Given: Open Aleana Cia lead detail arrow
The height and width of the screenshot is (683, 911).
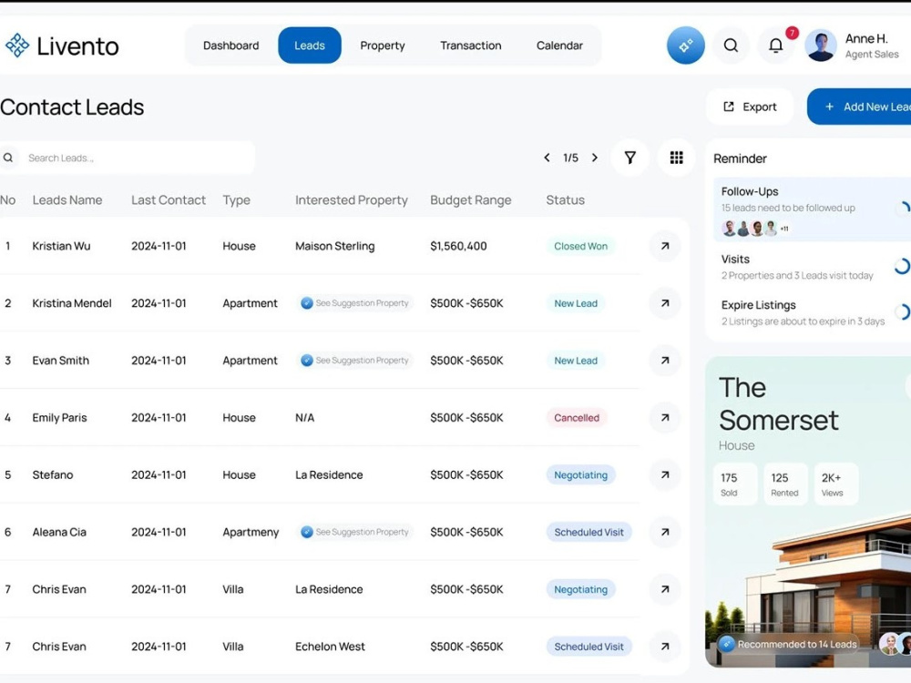Looking at the screenshot, I should click(x=665, y=532).
